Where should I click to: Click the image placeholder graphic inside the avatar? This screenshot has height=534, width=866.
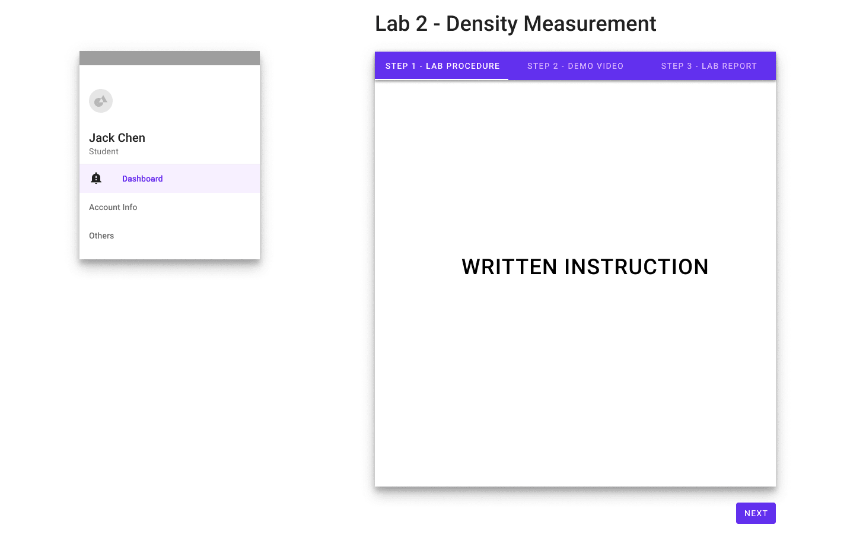tap(101, 101)
